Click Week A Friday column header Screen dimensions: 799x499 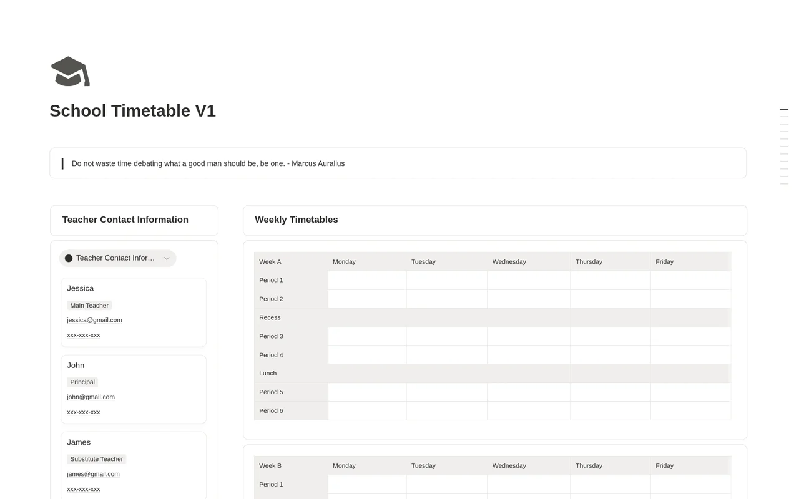(690, 261)
